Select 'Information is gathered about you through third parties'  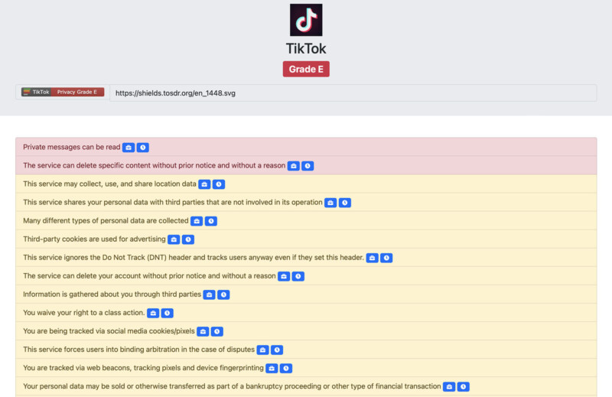click(112, 294)
